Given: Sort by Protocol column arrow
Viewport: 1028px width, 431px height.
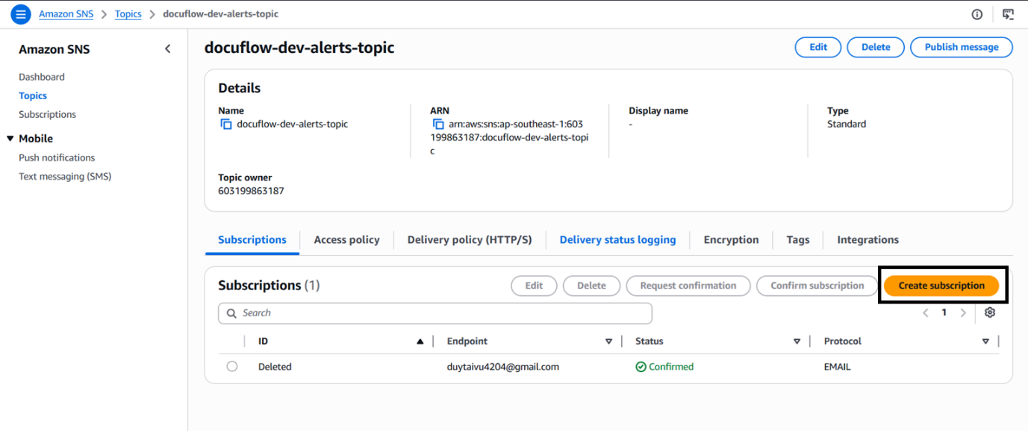Looking at the screenshot, I should [x=985, y=342].
